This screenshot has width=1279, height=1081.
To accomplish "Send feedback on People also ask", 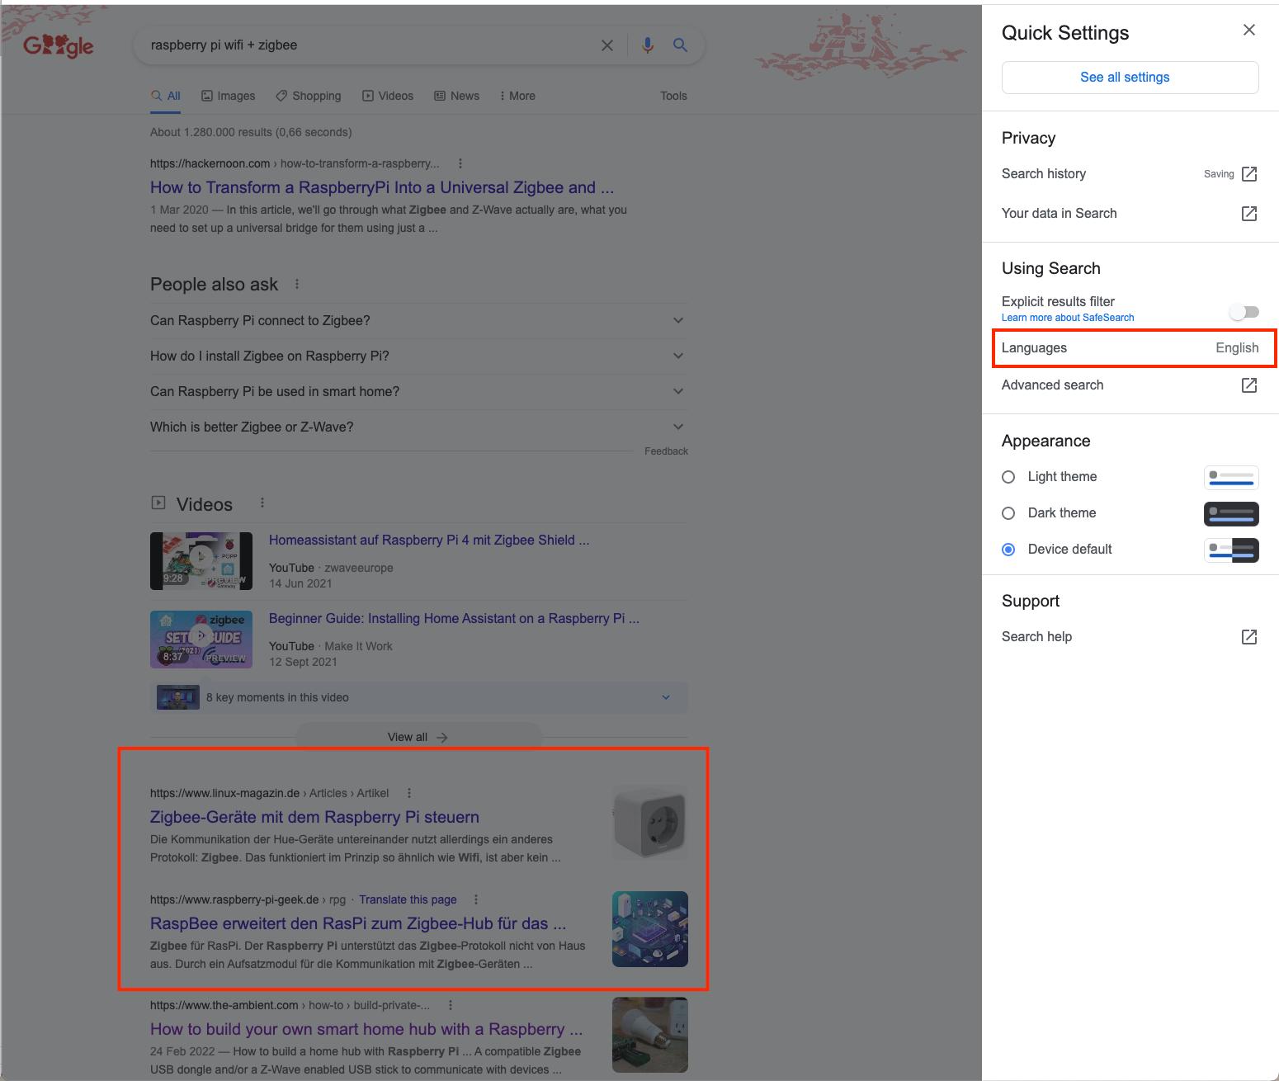I will 666,451.
